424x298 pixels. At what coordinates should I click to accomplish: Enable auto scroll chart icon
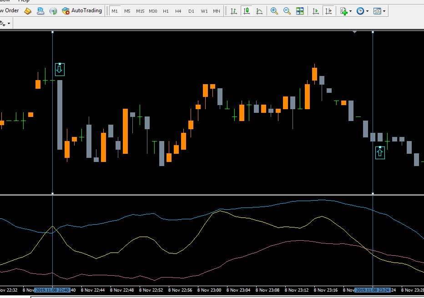point(316,11)
